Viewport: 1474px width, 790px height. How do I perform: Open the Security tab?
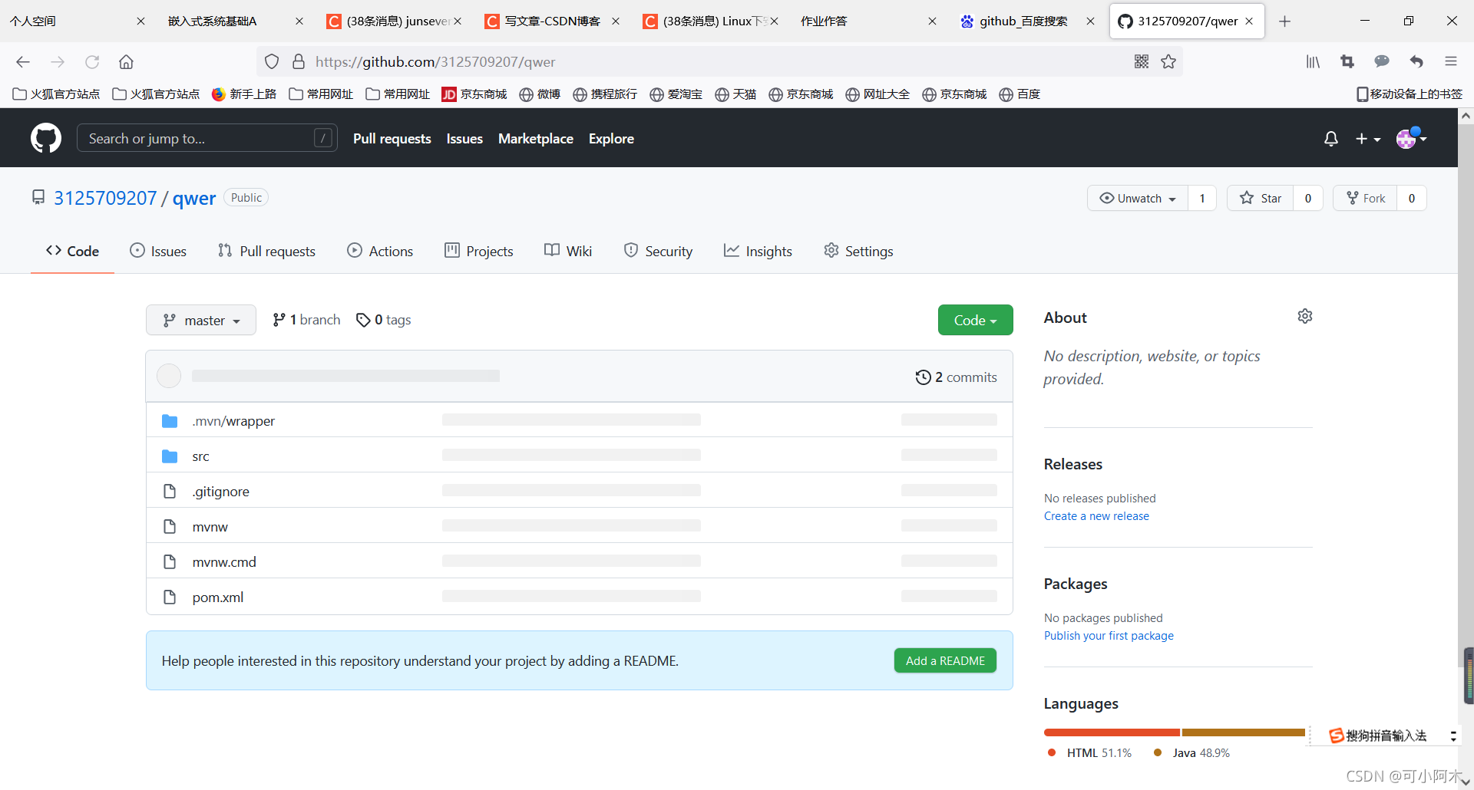[658, 251]
